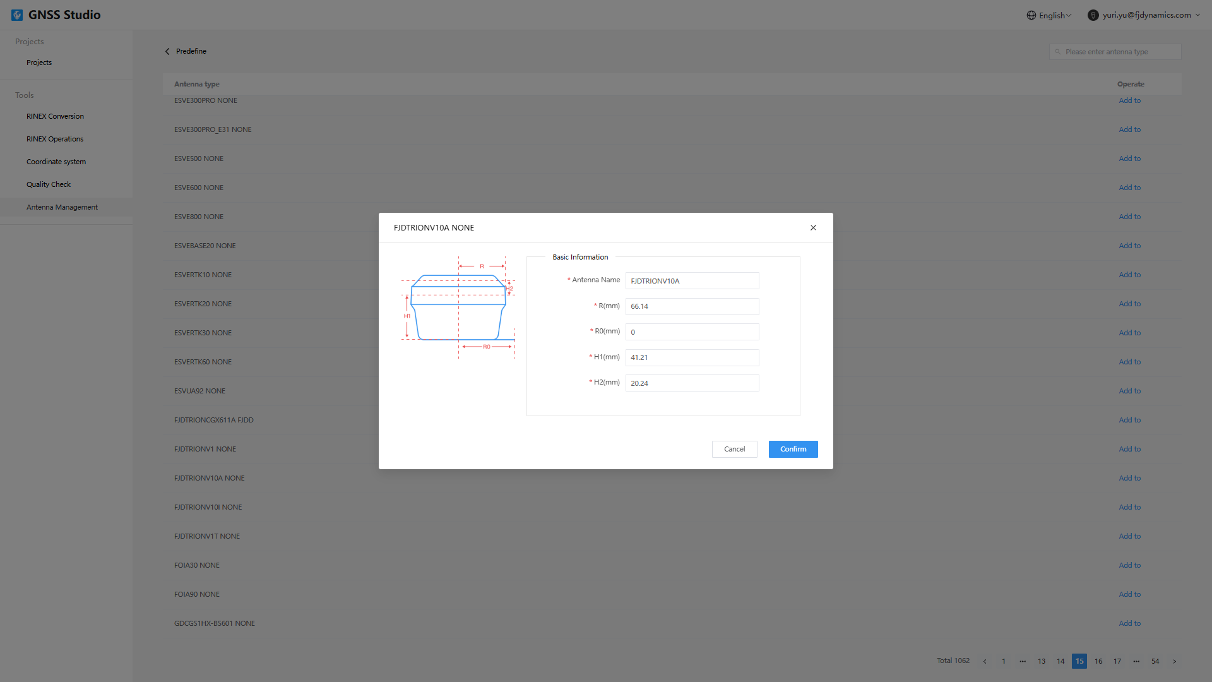Click Add to for FOIA30 NONE
Image resolution: width=1212 pixels, height=682 pixels.
[x=1129, y=565]
